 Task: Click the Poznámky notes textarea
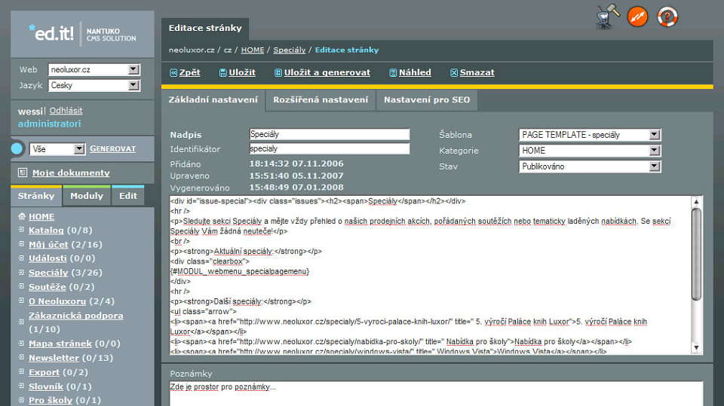click(436, 393)
